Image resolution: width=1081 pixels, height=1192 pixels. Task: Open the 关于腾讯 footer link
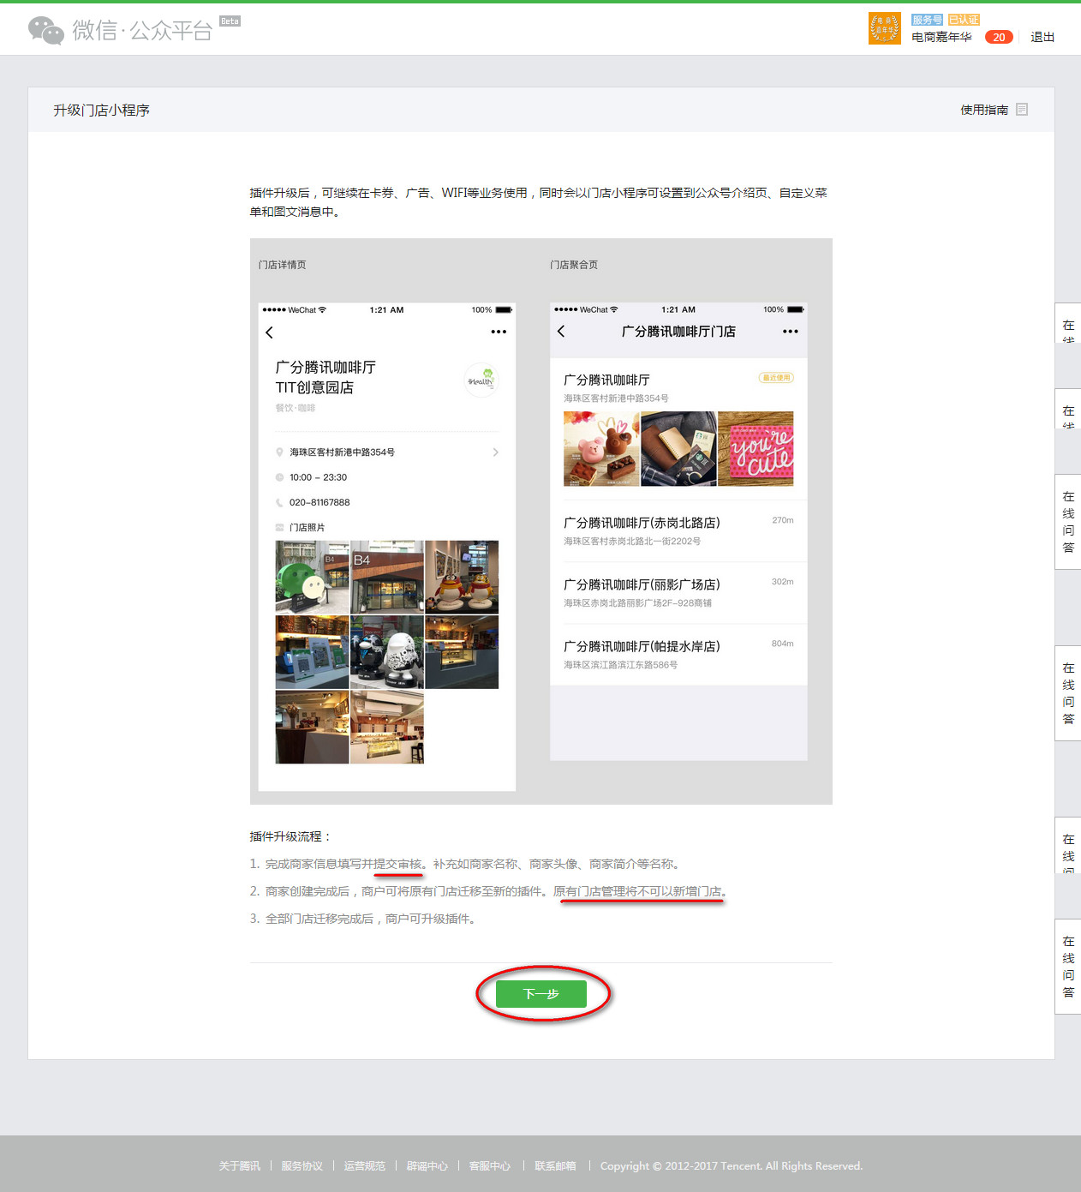[239, 1166]
